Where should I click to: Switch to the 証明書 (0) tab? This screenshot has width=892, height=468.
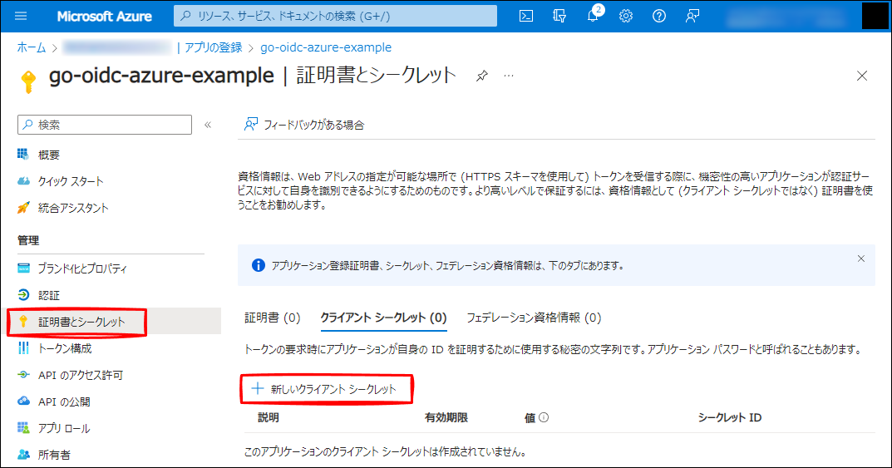pos(272,318)
